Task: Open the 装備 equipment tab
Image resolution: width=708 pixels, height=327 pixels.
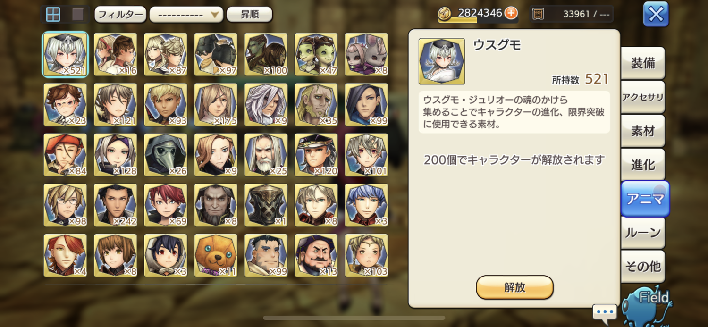Action: [643, 63]
